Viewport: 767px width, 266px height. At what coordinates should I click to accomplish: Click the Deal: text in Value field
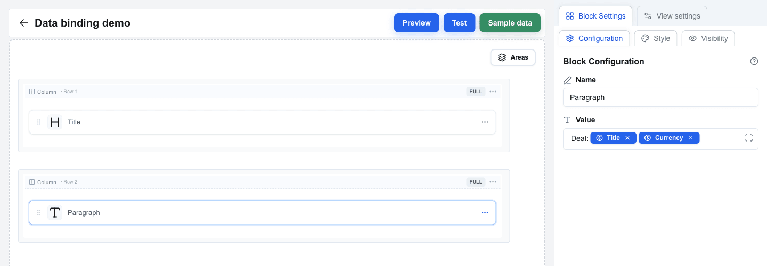coord(579,138)
